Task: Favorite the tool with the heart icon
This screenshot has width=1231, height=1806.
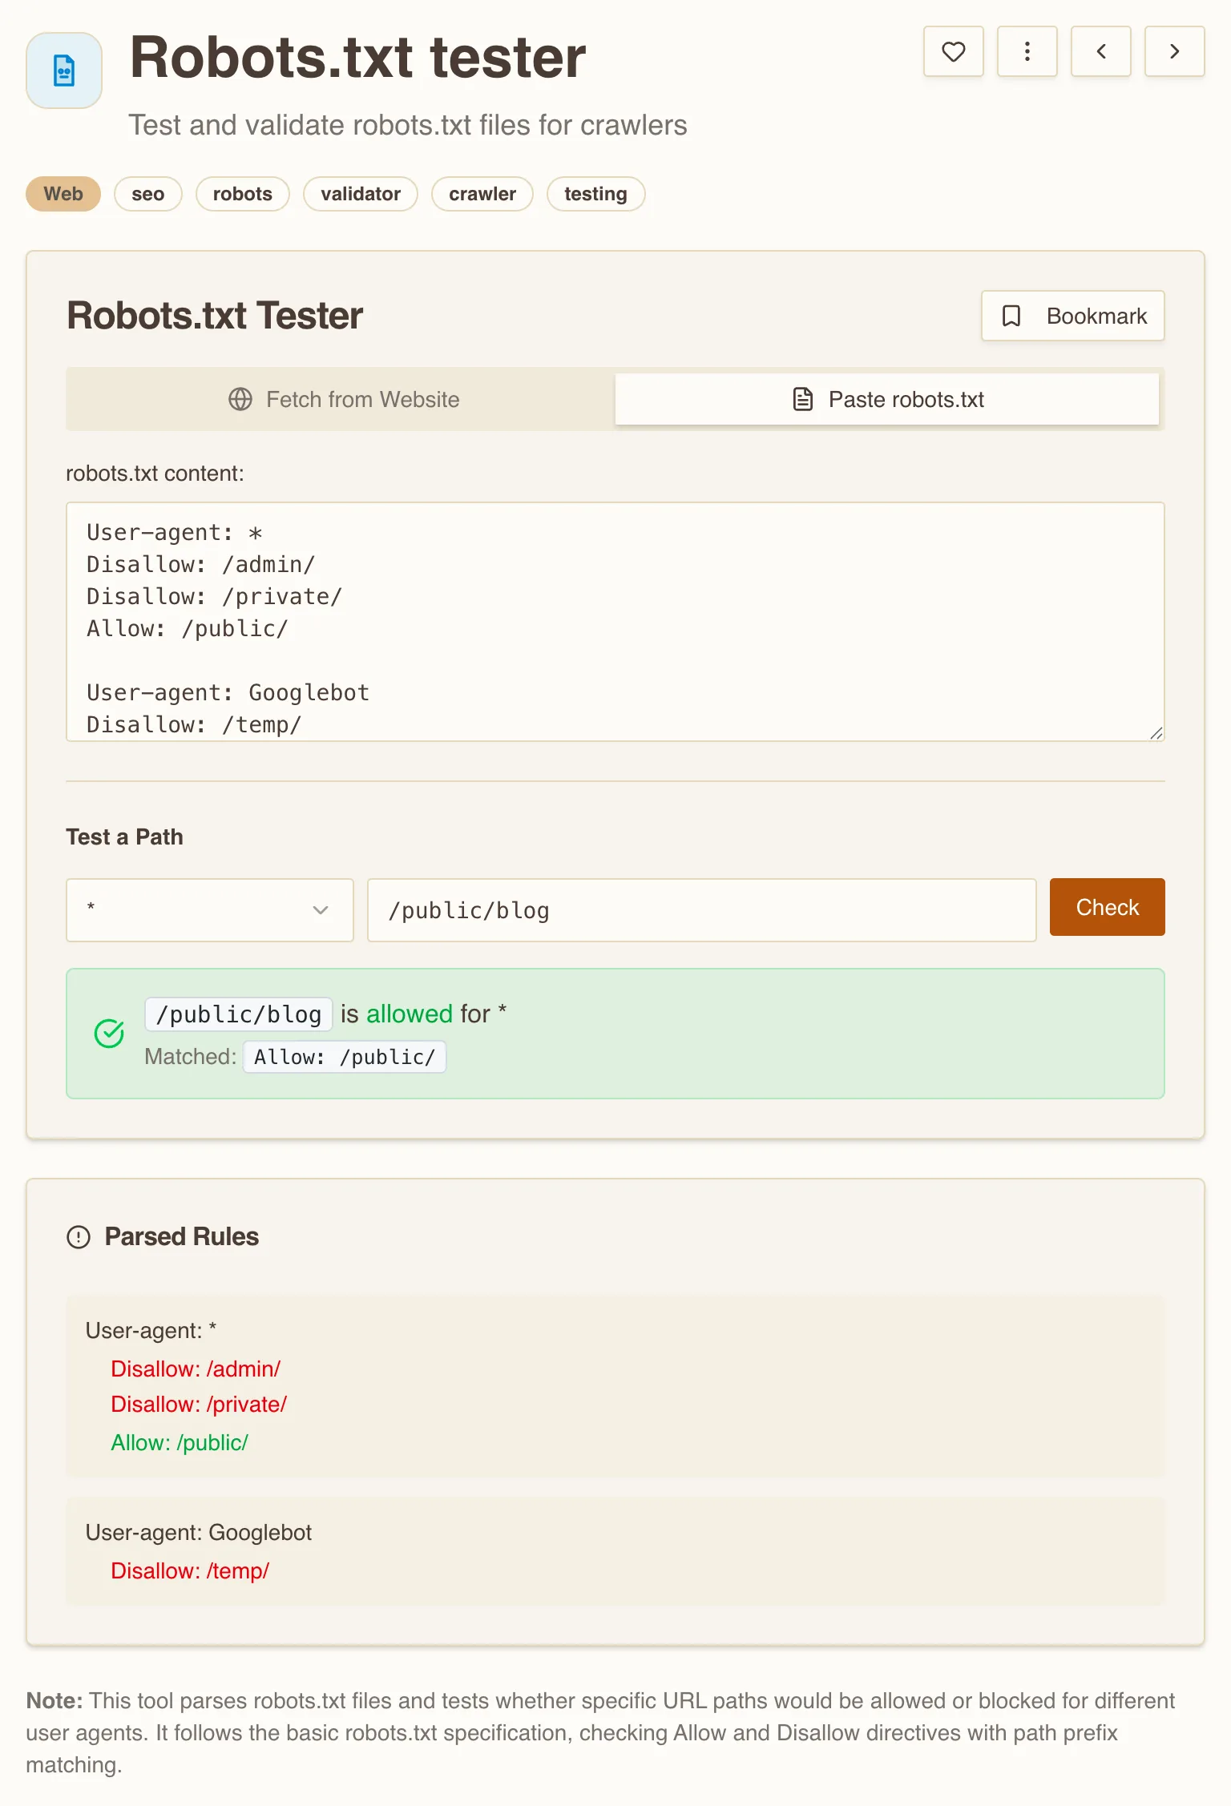Action: (x=953, y=51)
